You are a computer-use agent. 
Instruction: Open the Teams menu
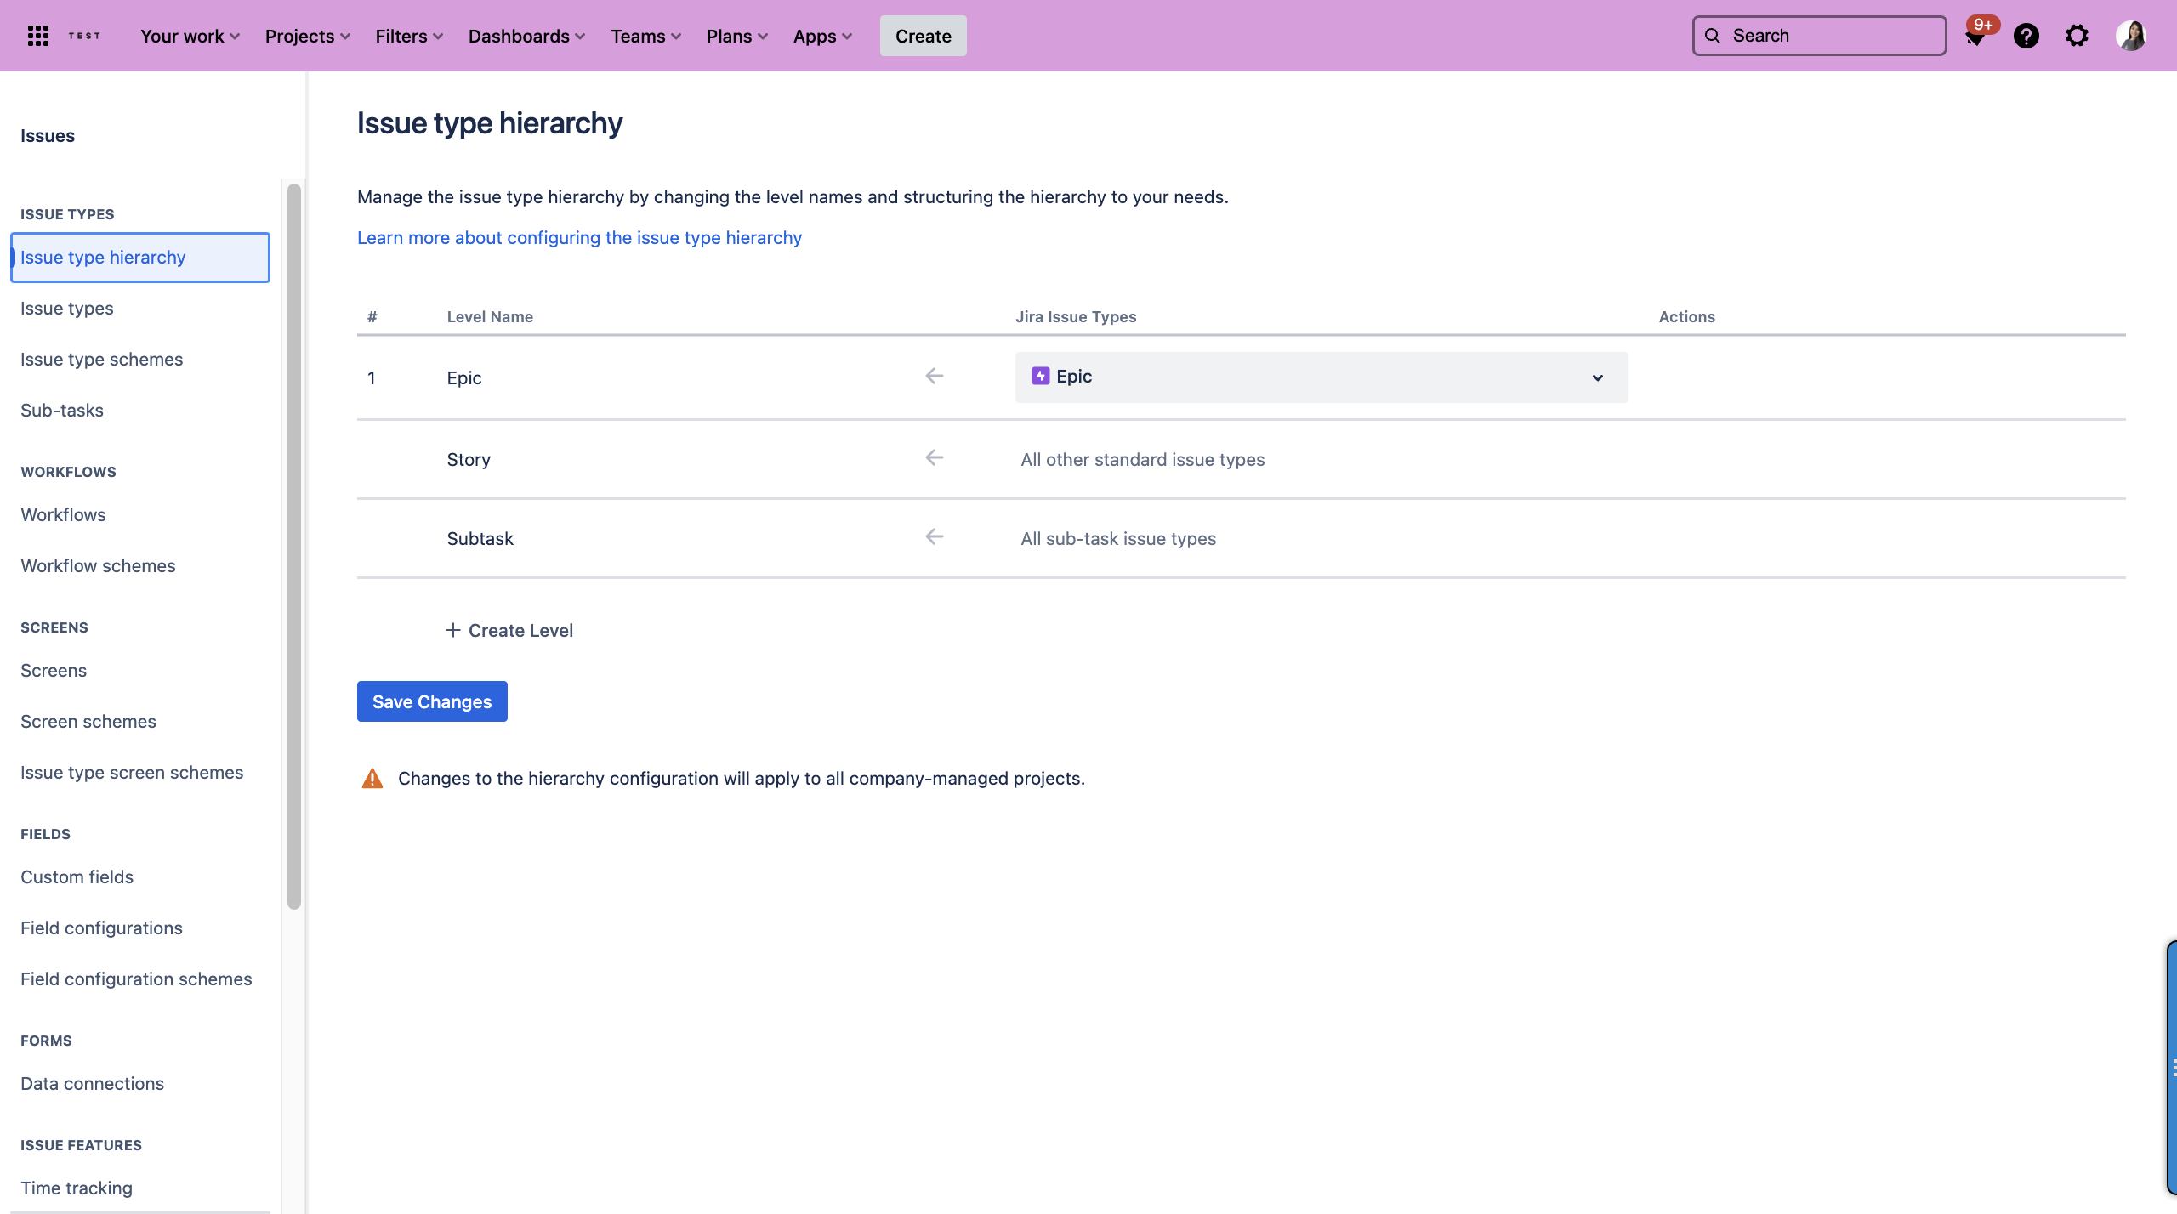(644, 35)
